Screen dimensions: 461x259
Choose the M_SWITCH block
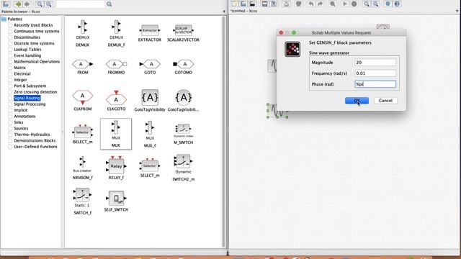[183, 134]
